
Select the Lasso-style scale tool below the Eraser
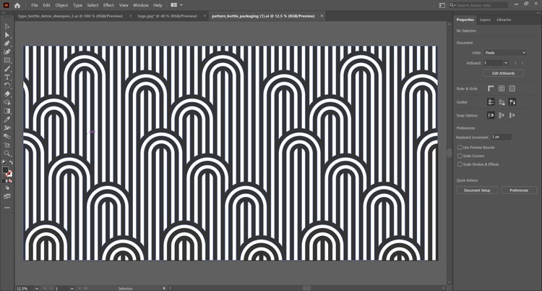(7, 103)
